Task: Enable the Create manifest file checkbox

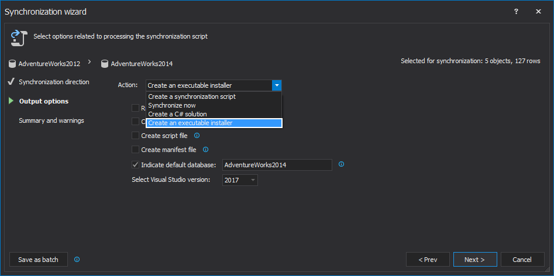Action: pos(136,150)
